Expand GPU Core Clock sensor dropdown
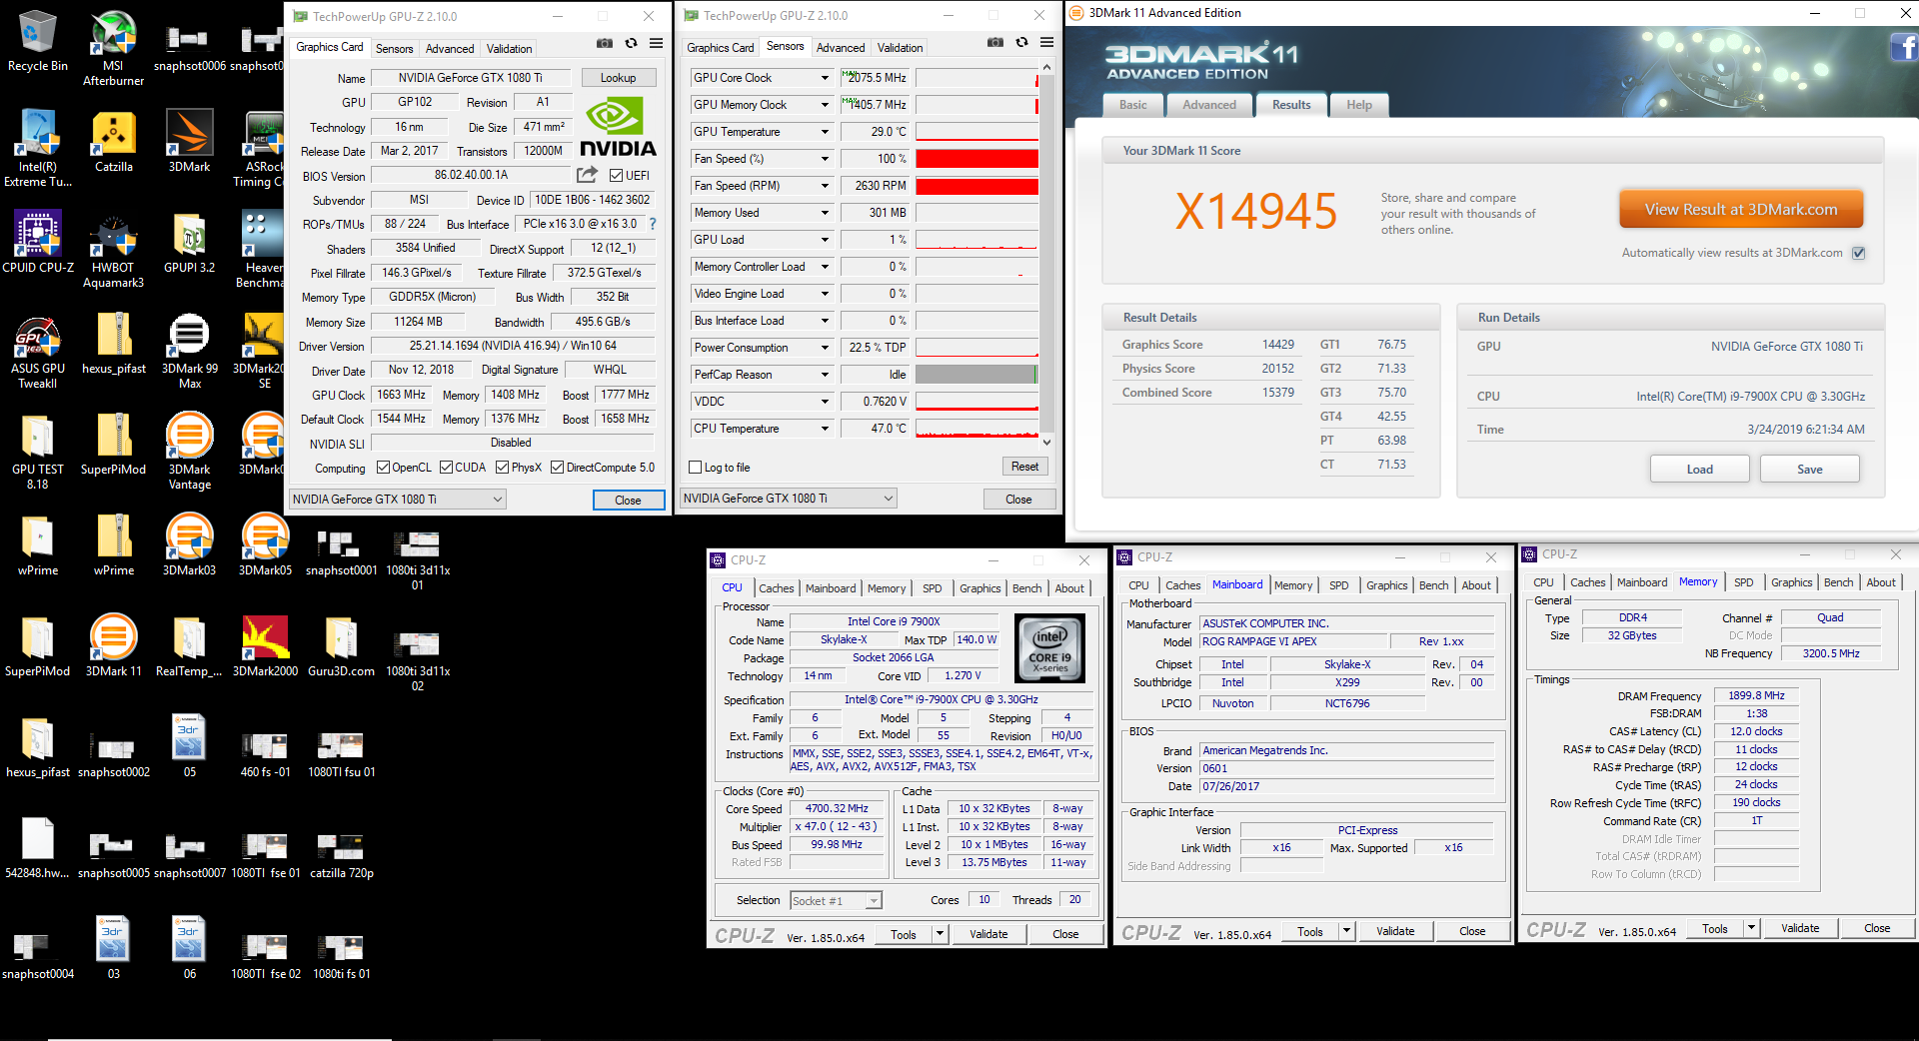1919x1041 pixels. click(x=825, y=78)
